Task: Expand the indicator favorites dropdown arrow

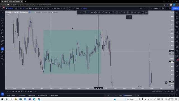Action: point(62,8)
